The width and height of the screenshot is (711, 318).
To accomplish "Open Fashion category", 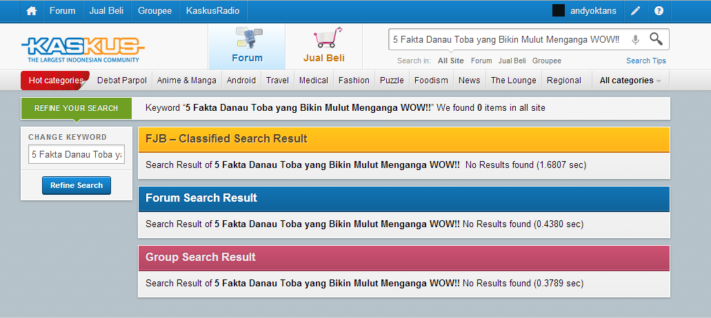I will pyautogui.click(x=354, y=81).
